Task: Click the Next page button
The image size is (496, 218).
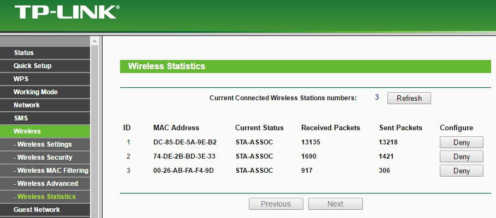Action: pyautogui.click(x=336, y=204)
